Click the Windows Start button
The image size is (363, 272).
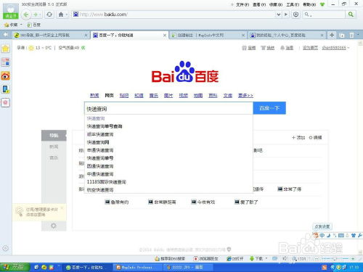(15, 267)
